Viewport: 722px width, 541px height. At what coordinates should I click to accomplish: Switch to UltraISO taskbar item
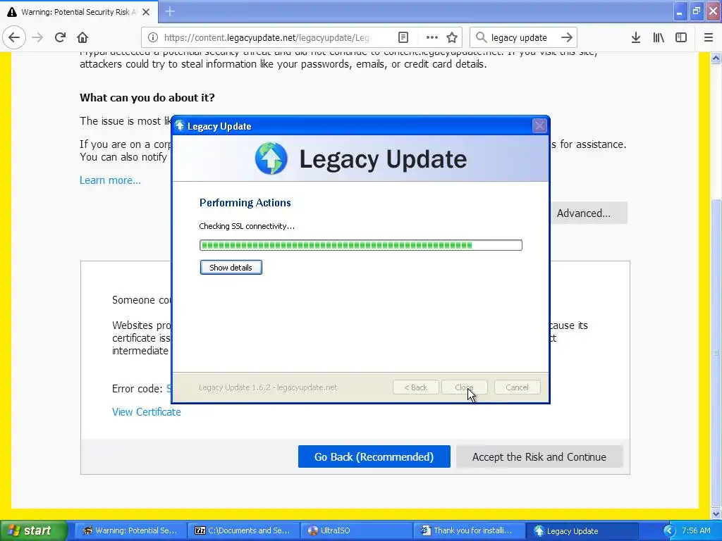(356, 530)
